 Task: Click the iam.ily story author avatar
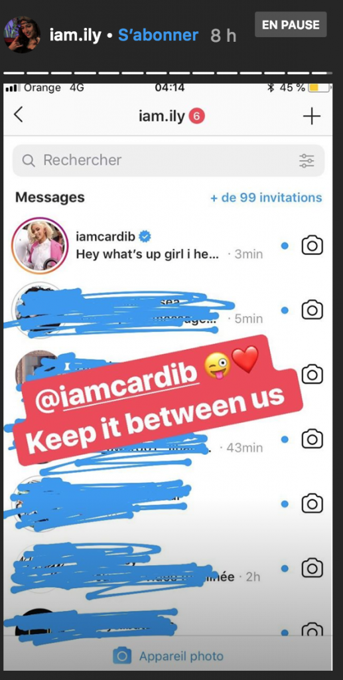click(x=21, y=35)
